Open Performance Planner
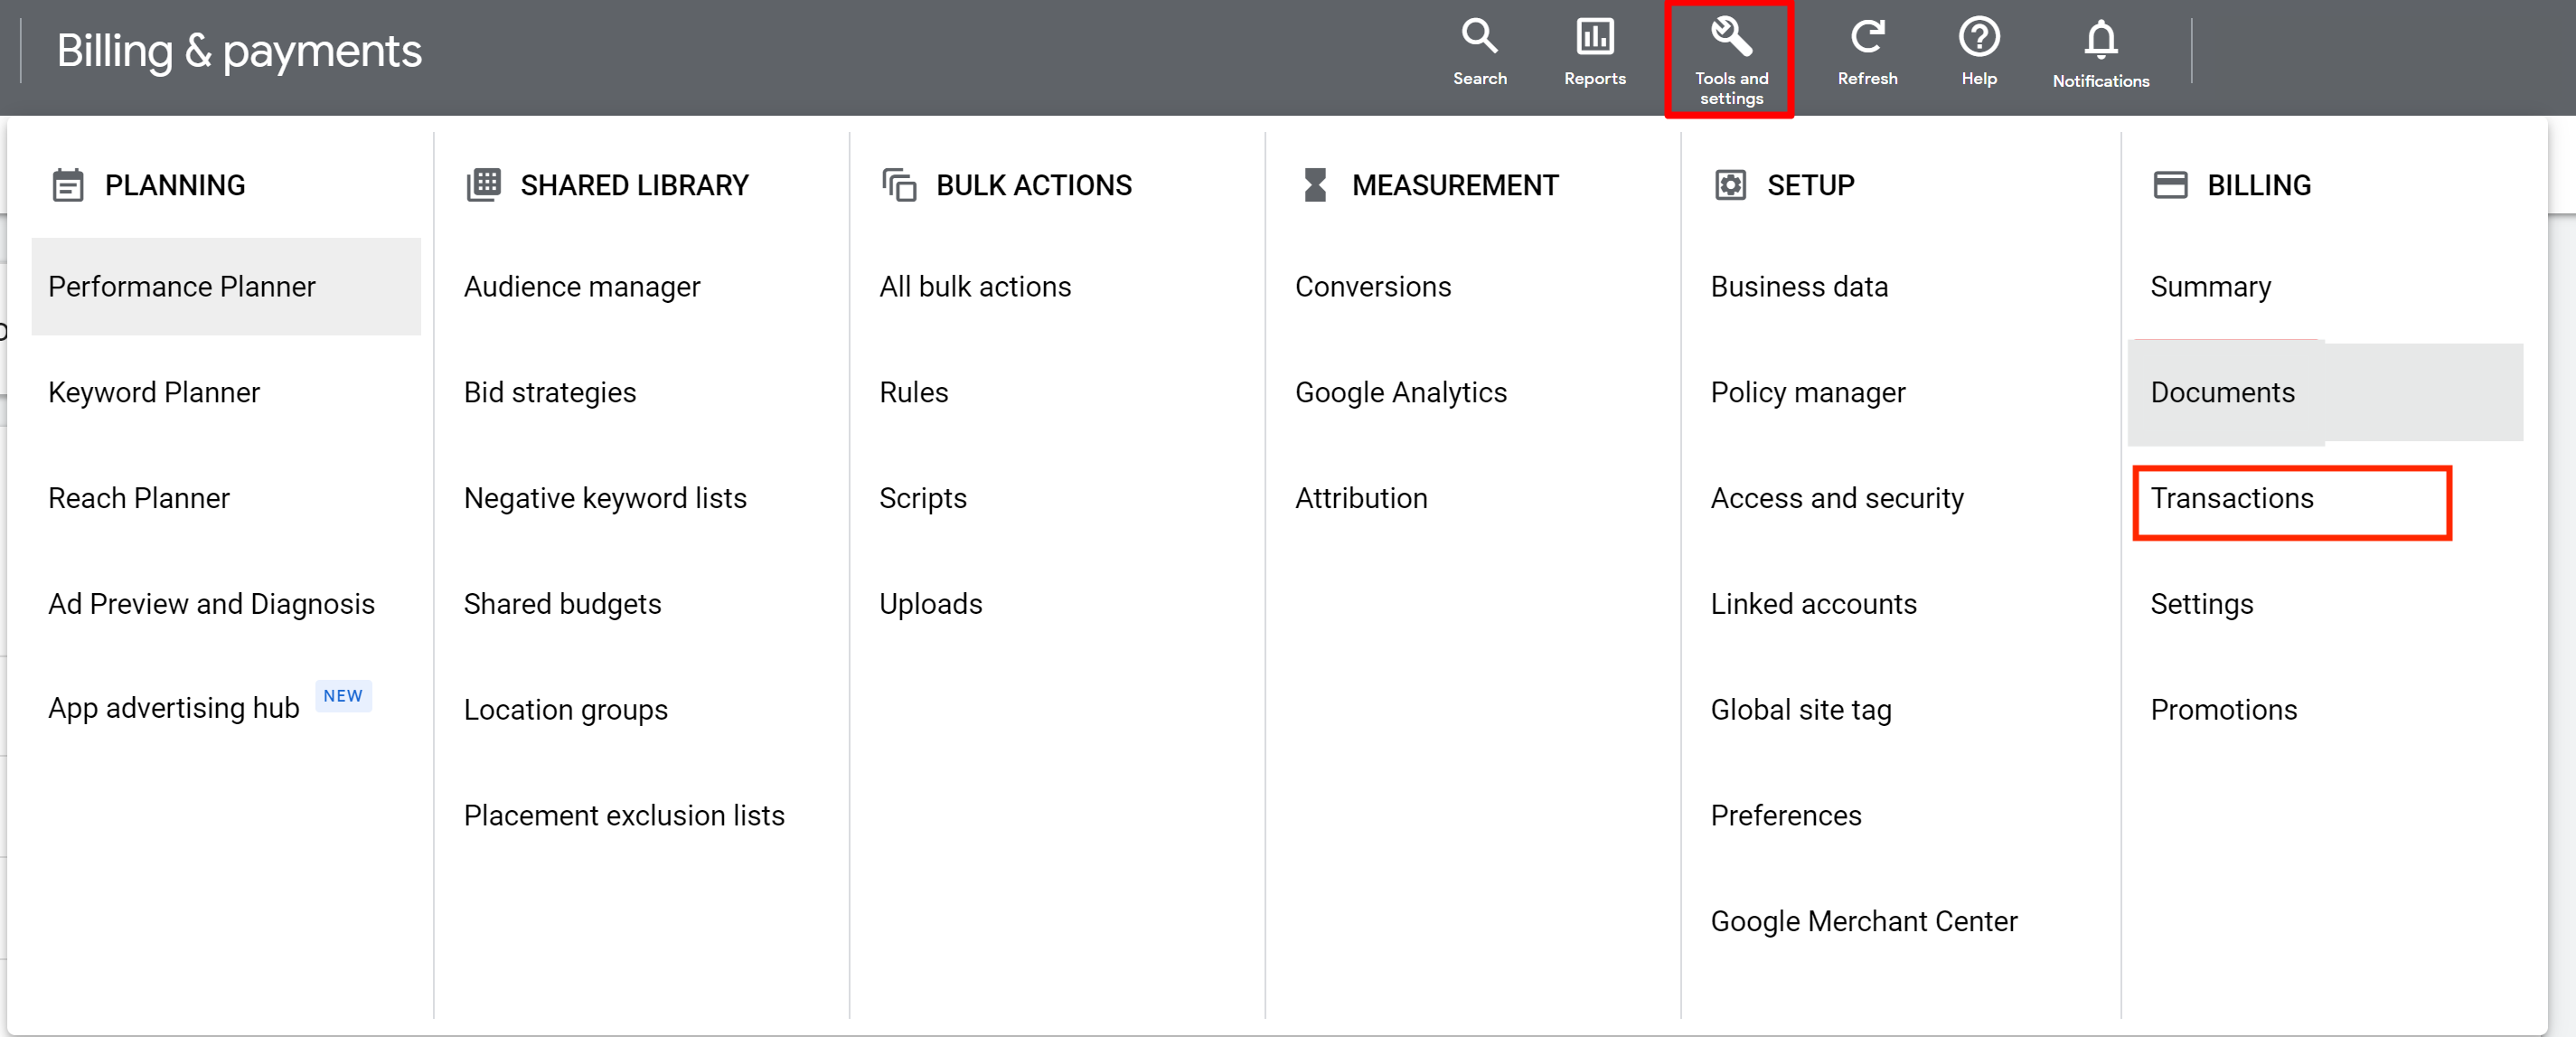2576x1037 pixels. (226, 287)
